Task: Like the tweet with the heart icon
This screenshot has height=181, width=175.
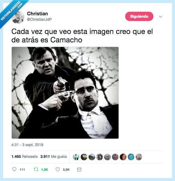Action: tap(58, 169)
